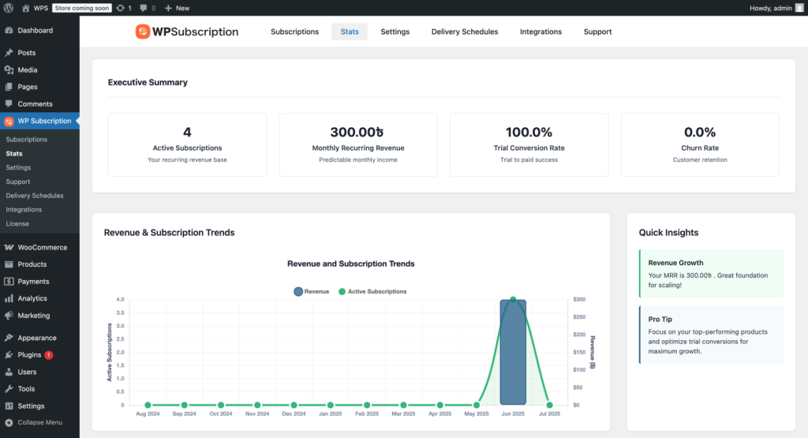Click the Store coming soon badge
The width and height of the screenshot is (808, 438).
pos(82,8)
